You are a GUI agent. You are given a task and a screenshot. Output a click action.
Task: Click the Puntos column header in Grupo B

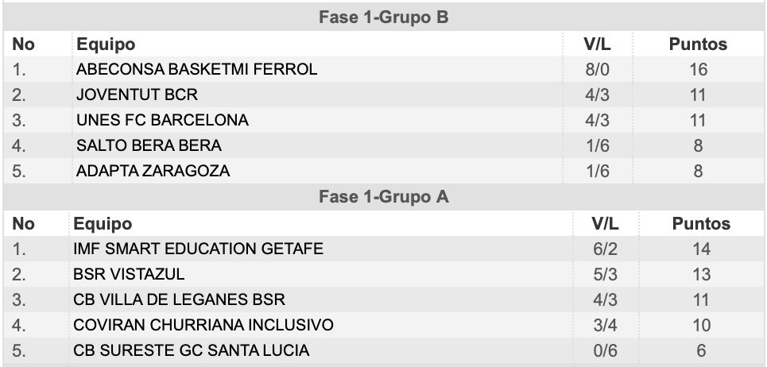click(x=698, y=44)
